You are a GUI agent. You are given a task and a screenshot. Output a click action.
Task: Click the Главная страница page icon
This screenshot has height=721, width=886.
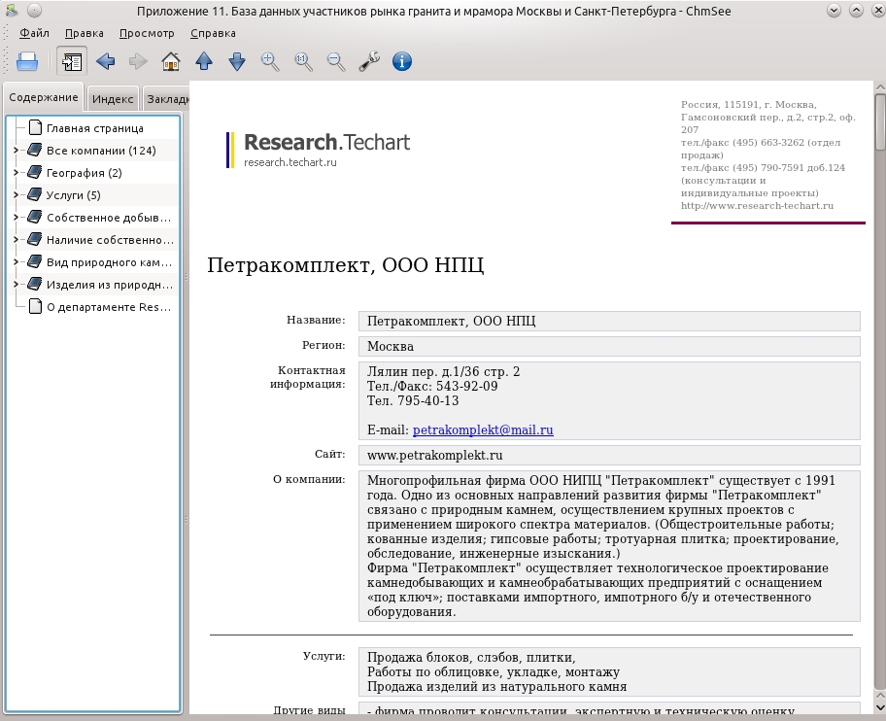[35, 127]
